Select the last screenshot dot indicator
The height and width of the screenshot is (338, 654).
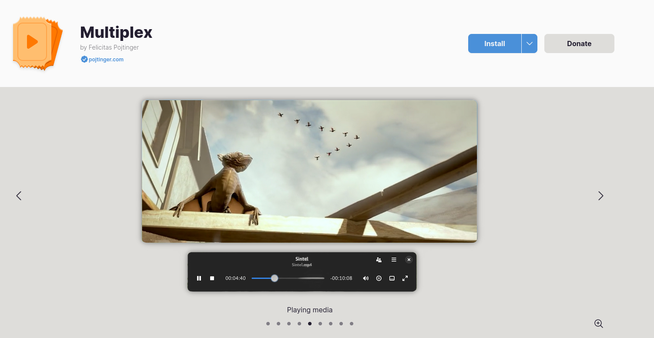coord(352,324)
